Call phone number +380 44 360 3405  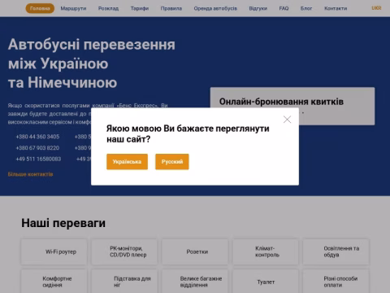coord(37,137)
